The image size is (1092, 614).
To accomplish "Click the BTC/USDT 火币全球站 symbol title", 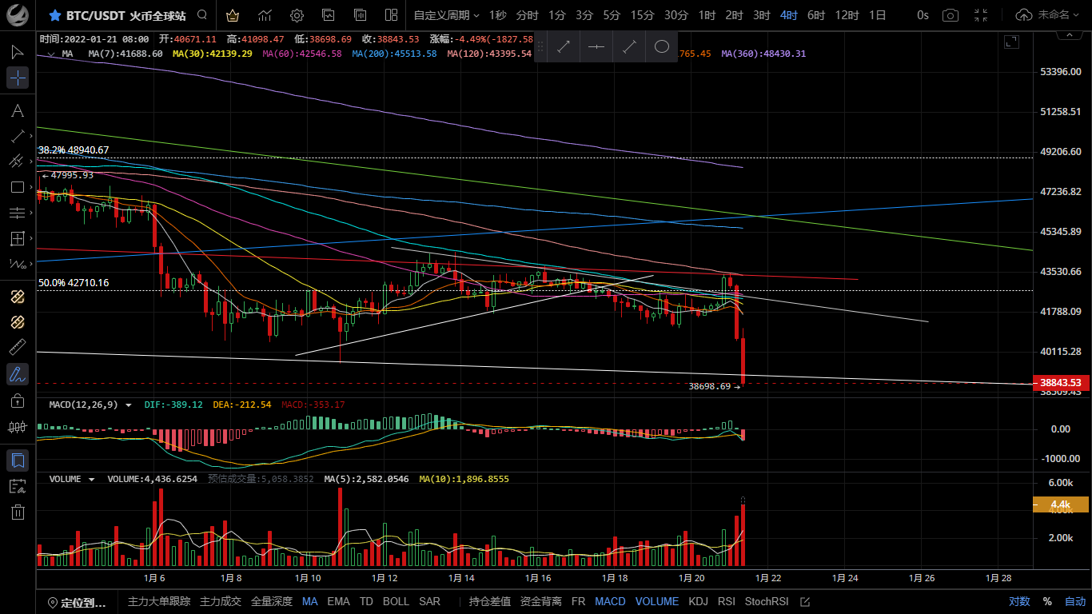I will pos(127,15).
